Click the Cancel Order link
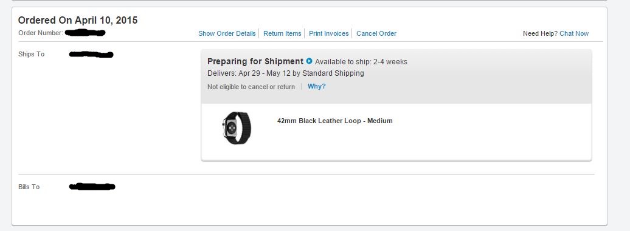This screenshot has height=231, width=630. pyautogui.click(x=376, y=33)
